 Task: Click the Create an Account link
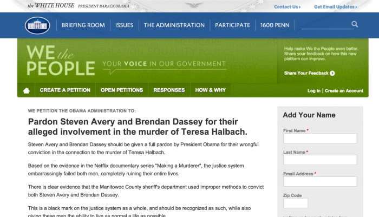pyautogui.click(x=344, y=90)
